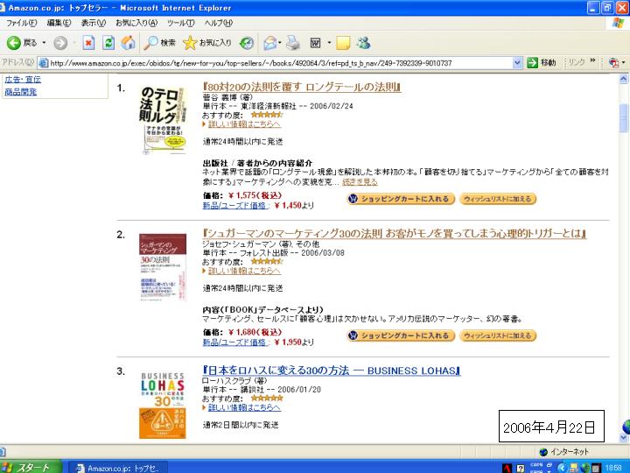Open Messenger icon in toolbar
Image resolution: width=630 pixels, height=473 pixels.
(x=363, y=43)
